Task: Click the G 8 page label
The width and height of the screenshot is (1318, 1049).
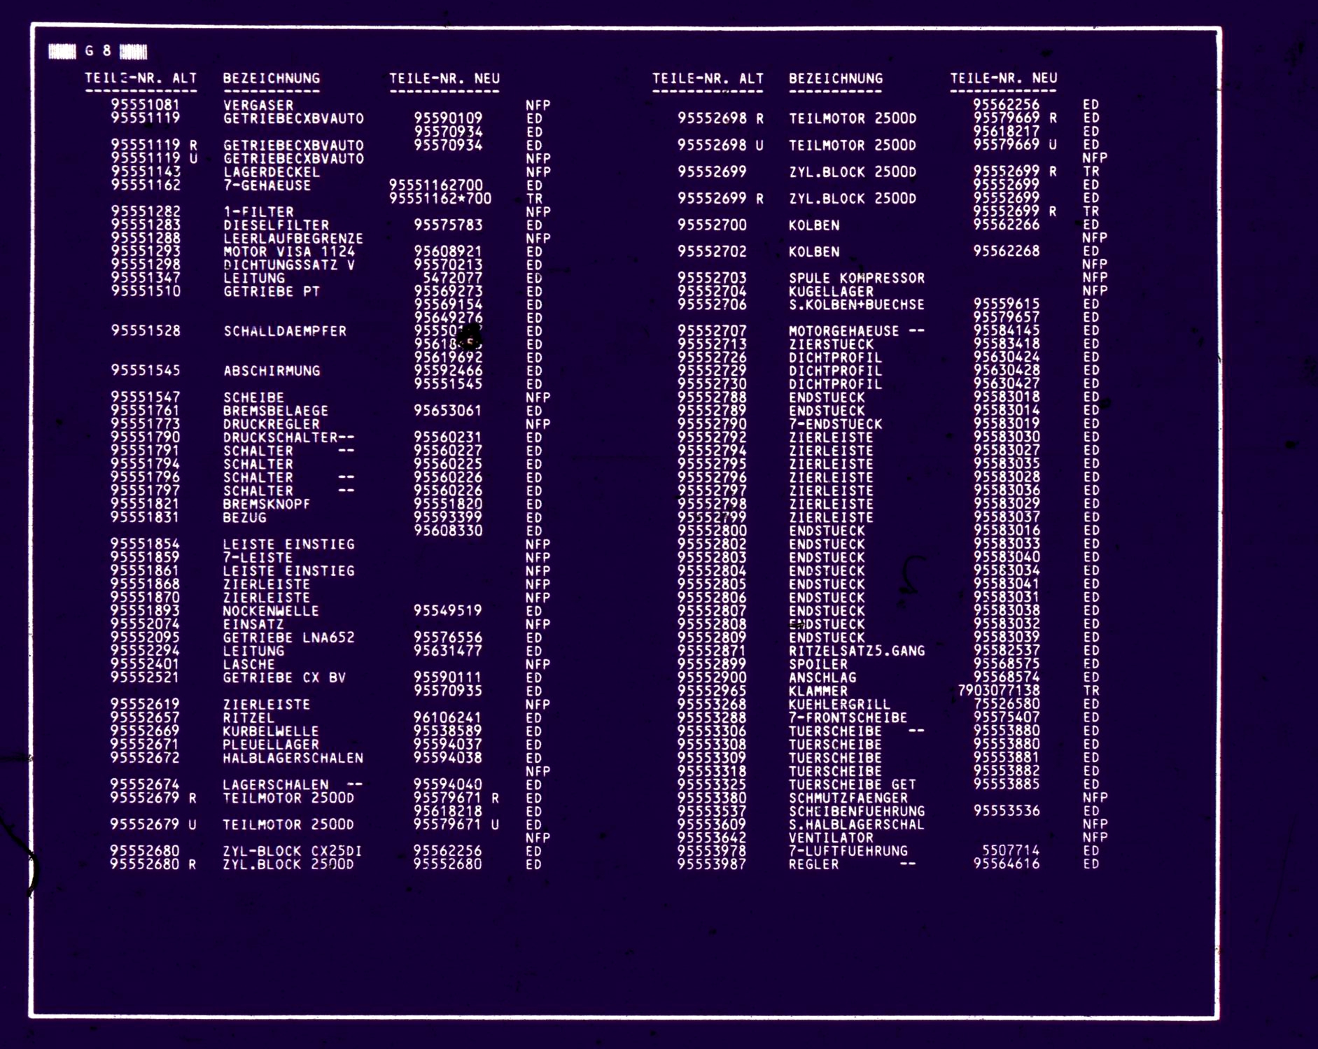Action: pyautogui.click(x=97, y=51)
